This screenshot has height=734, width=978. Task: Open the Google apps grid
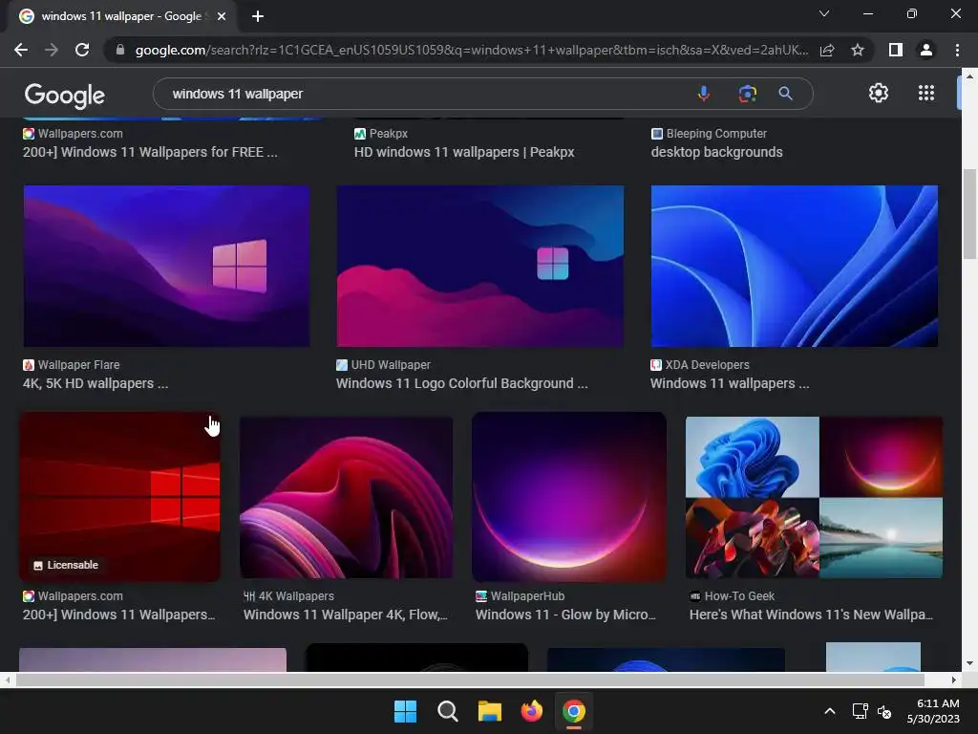(926, 93)
